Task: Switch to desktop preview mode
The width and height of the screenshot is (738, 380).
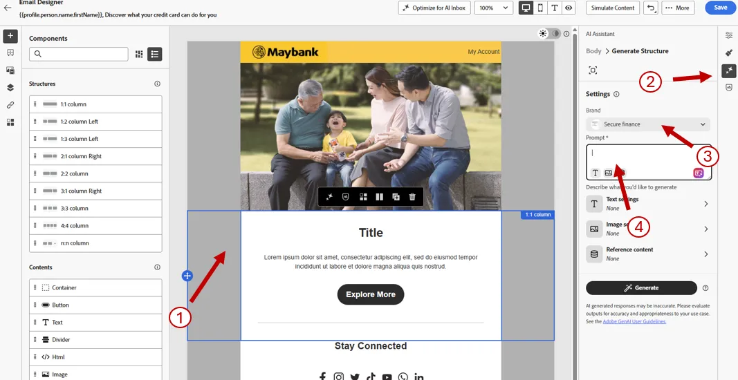Action: [x=526, y=8]
